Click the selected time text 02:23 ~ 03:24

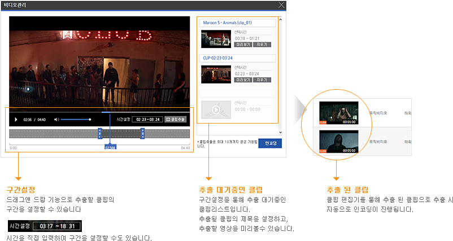click(x=247, y=73)
